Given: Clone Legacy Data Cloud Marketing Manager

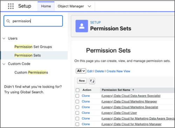Looking at the screenshot, I should (86, 101).
